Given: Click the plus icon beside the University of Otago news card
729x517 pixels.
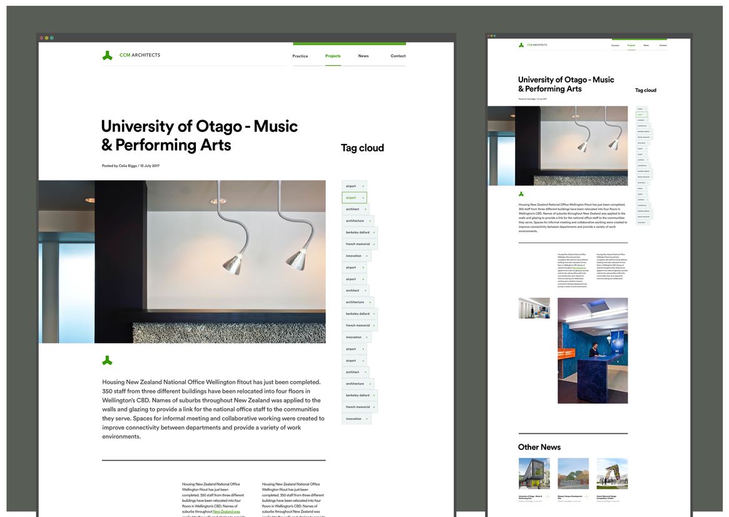Looking at the screenshot, I should [548, 496].
